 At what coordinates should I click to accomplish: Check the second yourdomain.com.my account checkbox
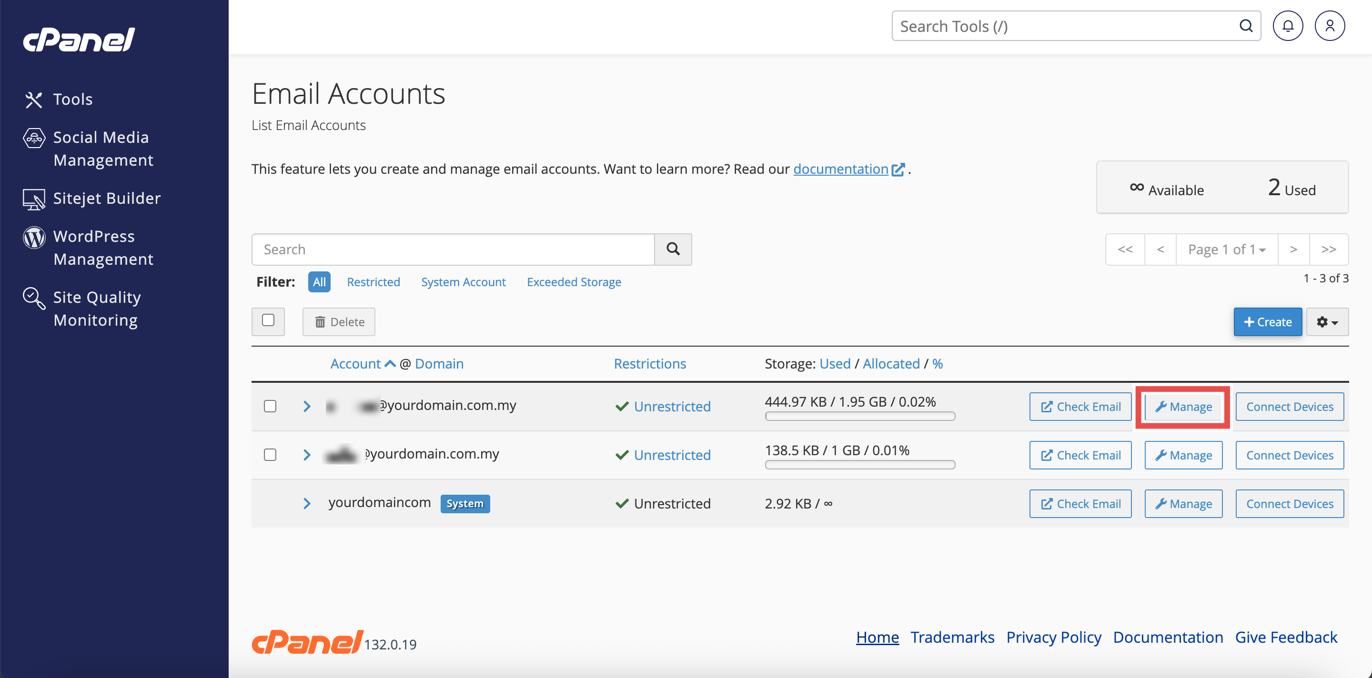coord(270,455)
